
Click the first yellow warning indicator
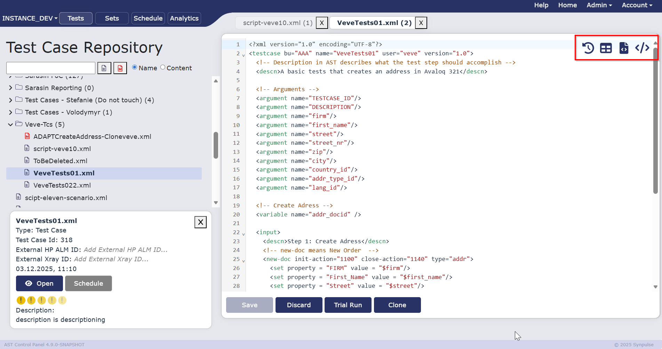click(21, 300)
